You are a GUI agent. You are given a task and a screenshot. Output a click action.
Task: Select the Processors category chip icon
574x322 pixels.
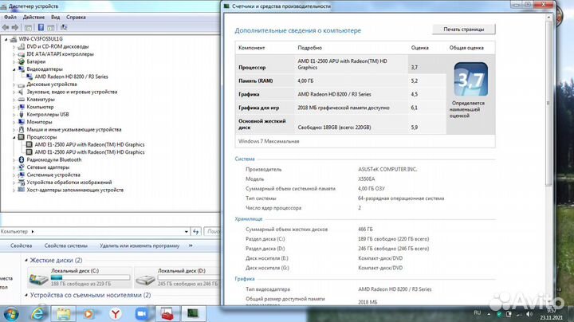click(22, 137)
